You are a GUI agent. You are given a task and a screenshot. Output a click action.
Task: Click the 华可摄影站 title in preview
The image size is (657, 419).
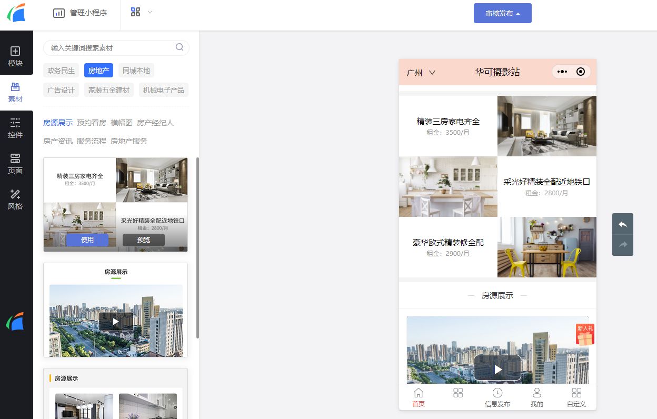[497, 72]
